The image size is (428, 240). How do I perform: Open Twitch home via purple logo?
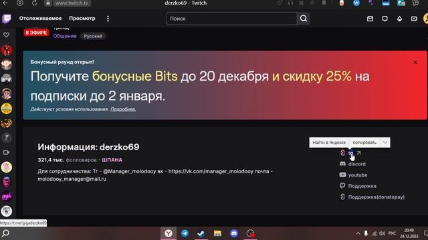tap(7, 19)
